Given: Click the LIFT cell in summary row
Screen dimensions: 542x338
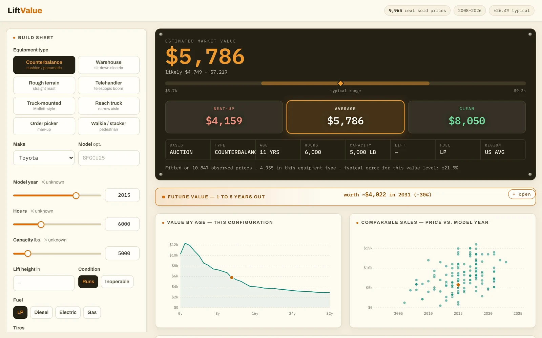Looking at the screenshot, I should pyautogui.click(x=413, y=149).
